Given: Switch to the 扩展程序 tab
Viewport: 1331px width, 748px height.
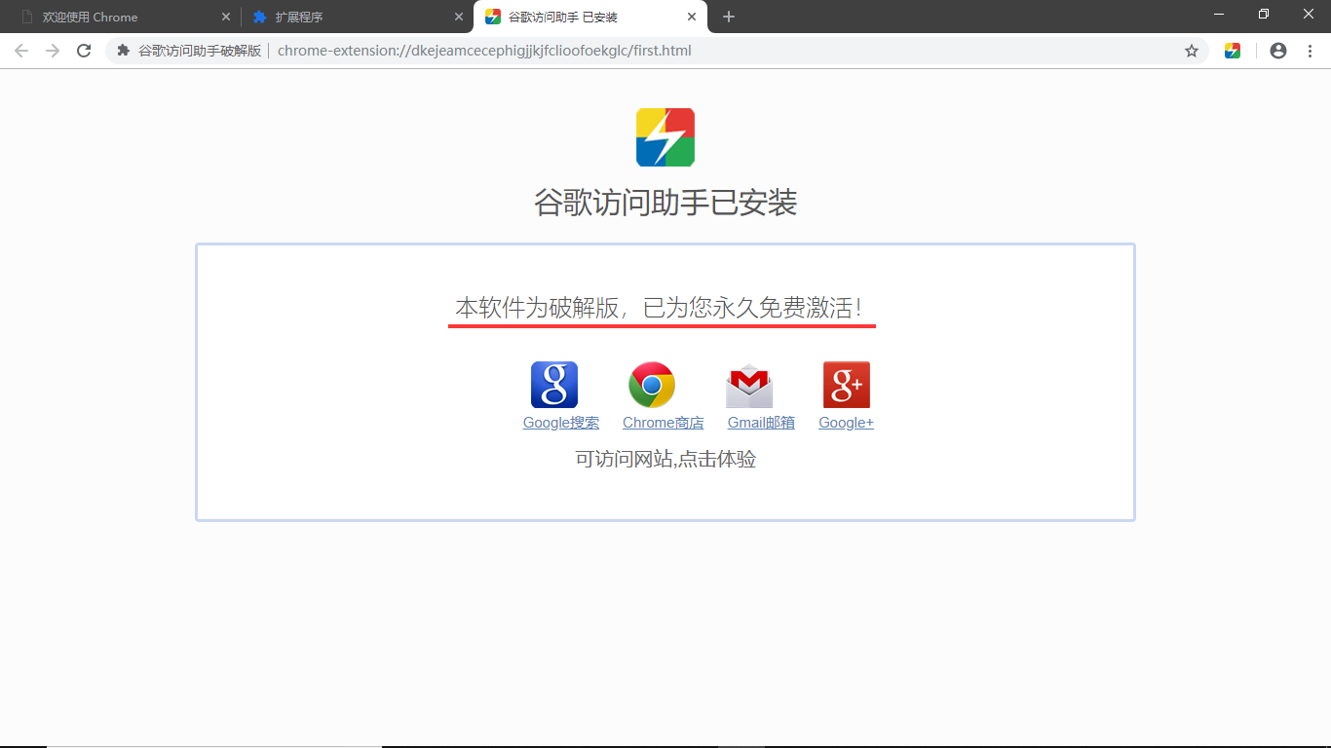Looking at the screenshot, I should tap(357, 17).
